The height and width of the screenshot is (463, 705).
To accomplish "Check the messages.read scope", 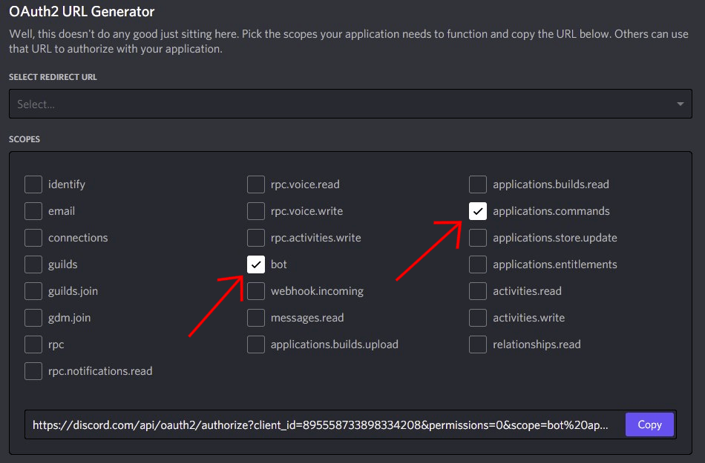I will tap(256, 318).
